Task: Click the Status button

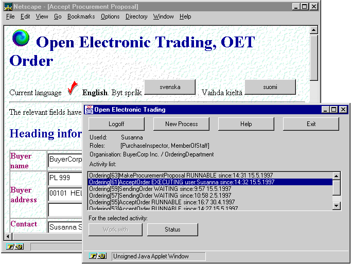Action: point(172,230)
